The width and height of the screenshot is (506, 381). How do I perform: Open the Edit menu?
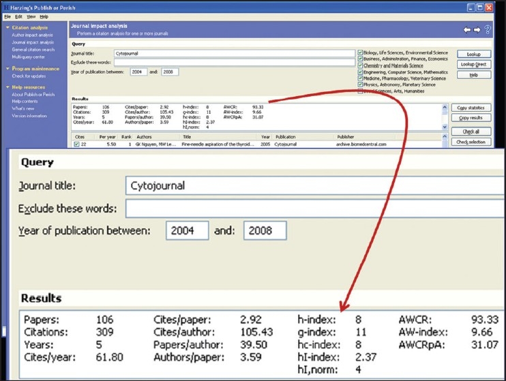pos(18,17)
